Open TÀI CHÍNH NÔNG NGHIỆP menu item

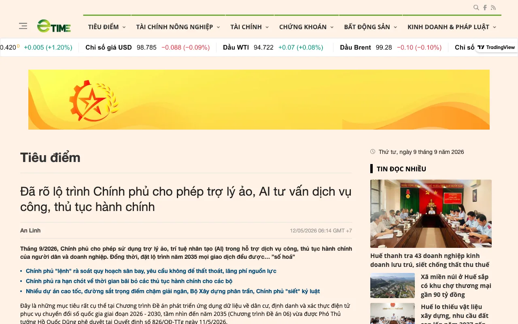click(174, 27)
